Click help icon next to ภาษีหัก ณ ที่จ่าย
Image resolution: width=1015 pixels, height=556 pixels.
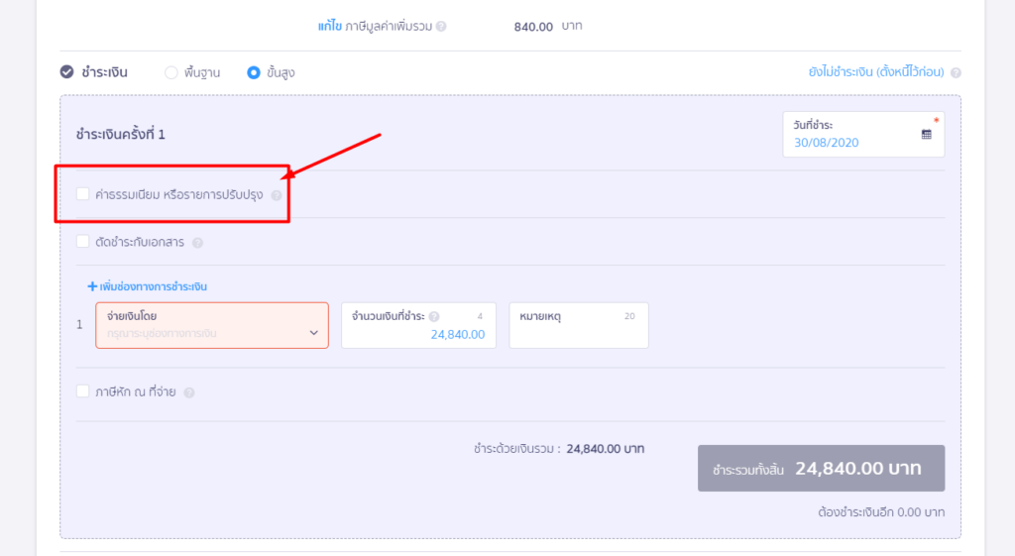[x=189, y=392]
